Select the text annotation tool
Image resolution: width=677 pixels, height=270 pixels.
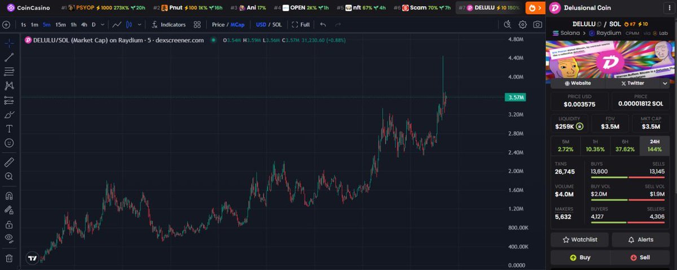click(x=9, y=129)
